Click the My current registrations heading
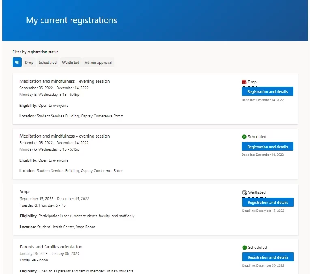 71,20
